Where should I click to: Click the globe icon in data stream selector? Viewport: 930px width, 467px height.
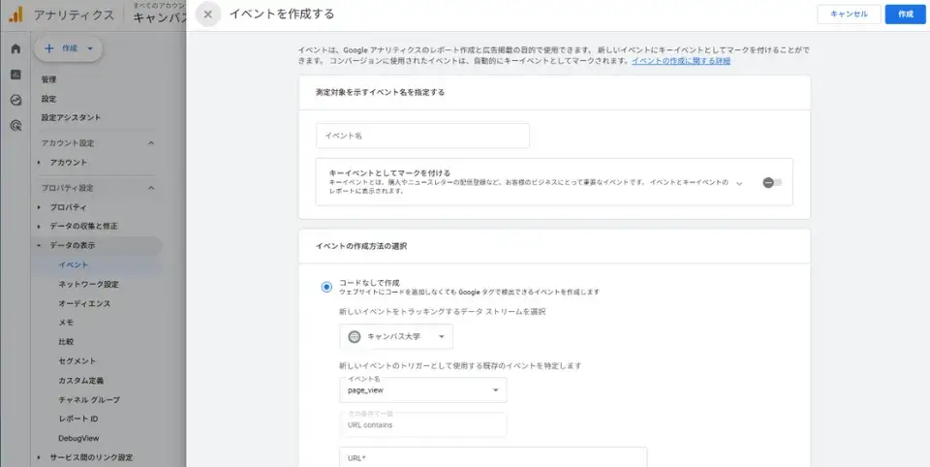(x=355, y=336)
